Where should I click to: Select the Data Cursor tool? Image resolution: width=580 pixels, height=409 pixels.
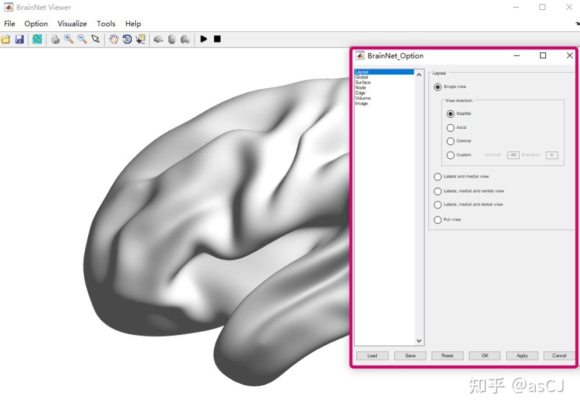(140, 39)
